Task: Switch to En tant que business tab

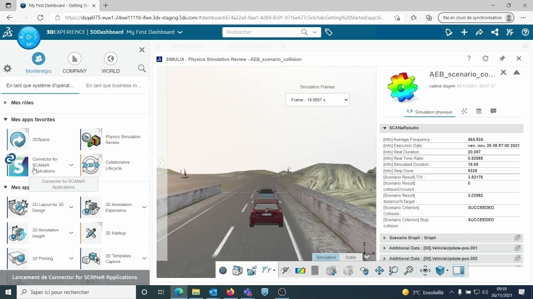Action: tap(114, 85)
